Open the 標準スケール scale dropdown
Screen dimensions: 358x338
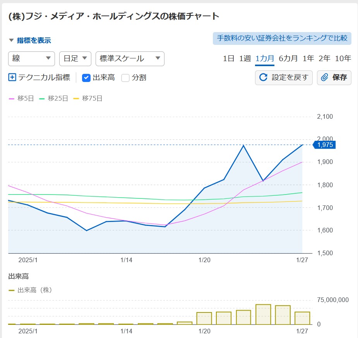coord(130,59)
